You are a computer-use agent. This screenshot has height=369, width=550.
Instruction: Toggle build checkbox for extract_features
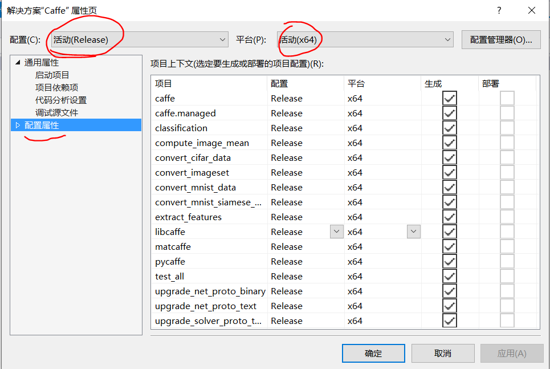click(450, 217)
